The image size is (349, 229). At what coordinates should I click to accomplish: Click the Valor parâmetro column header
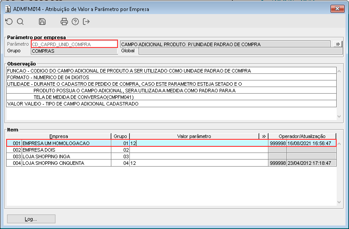coord(194,136)
